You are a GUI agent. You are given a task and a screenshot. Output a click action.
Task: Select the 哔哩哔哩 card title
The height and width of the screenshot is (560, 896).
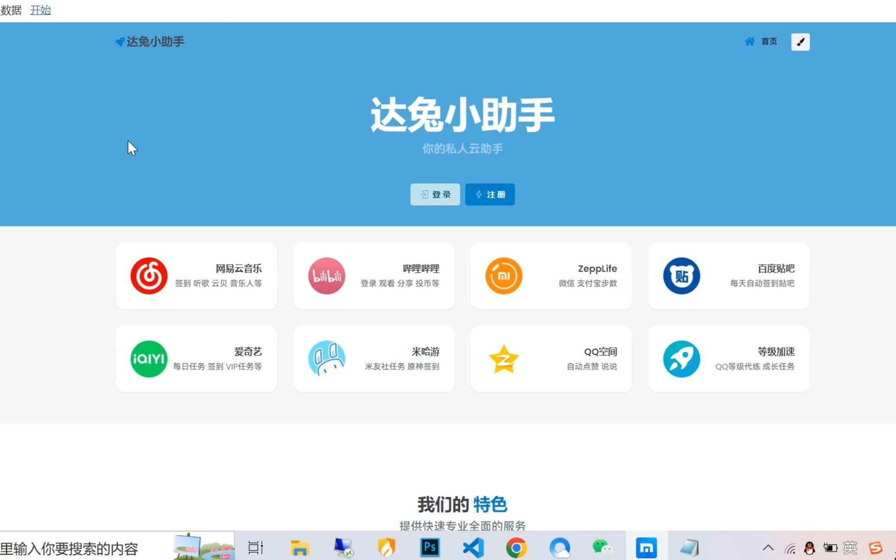tap(421, 269)
